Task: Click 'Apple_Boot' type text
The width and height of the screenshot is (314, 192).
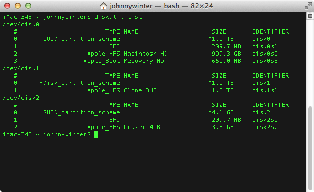Action: coord(102,61)
